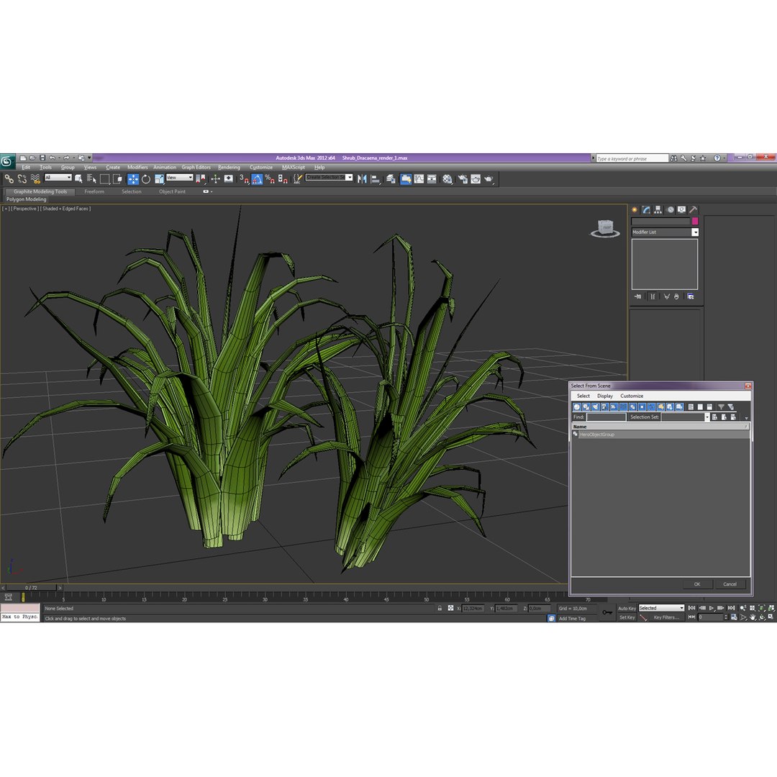The height and width of the screenshot is (777, 777).
Task: Click the Find input field
Action: click(x=606, y=417)
